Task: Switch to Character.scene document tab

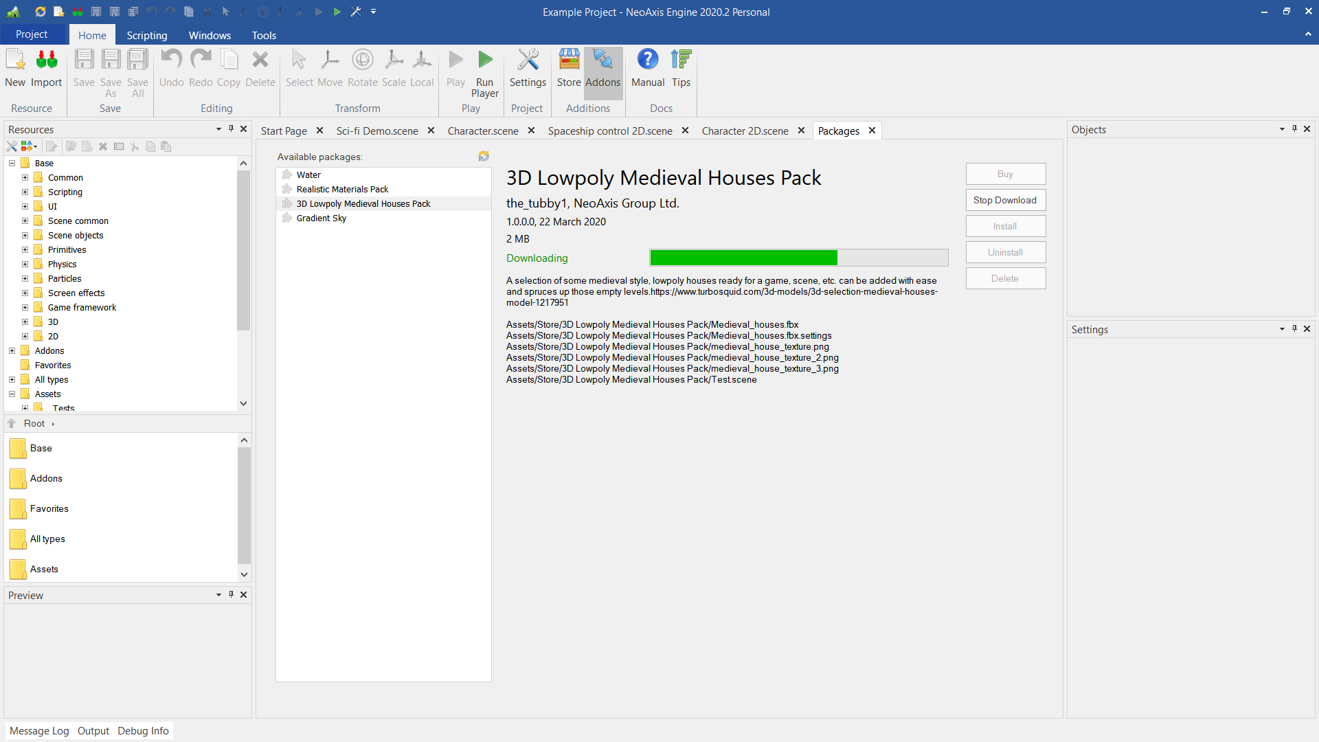Action: click(x=483, y=131)
